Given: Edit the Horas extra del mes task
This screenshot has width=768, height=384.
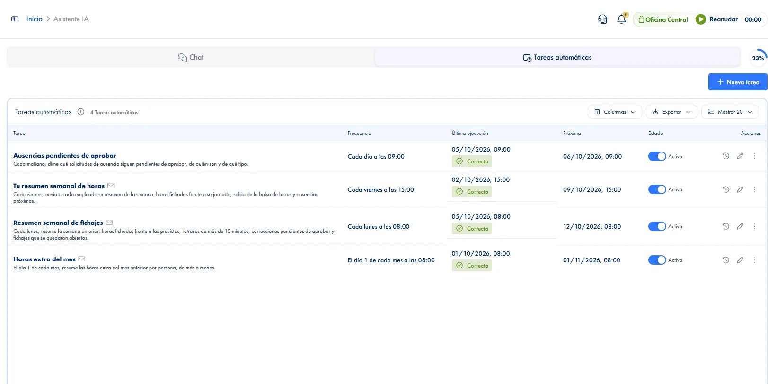Looking at the screenshot, I should (740, 260).
